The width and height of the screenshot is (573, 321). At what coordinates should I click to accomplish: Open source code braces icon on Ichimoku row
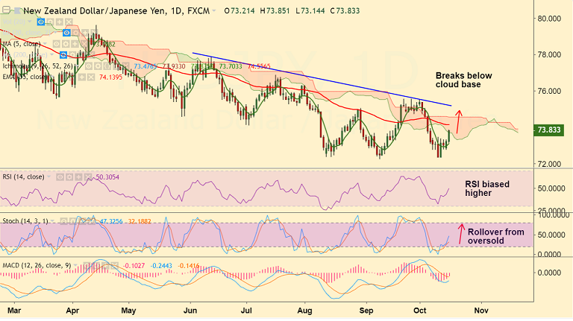click(x=107, y=66)
